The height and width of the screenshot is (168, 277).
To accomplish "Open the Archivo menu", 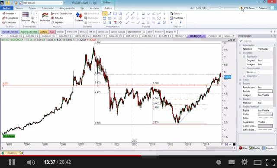I will click(6, 8).
